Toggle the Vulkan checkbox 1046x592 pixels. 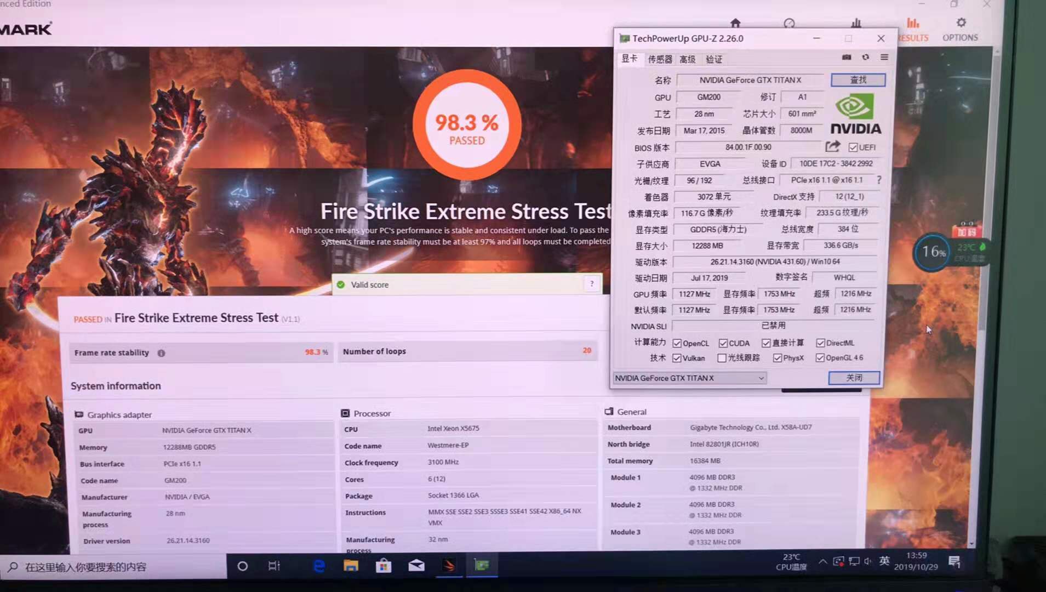tap(677, 358)
